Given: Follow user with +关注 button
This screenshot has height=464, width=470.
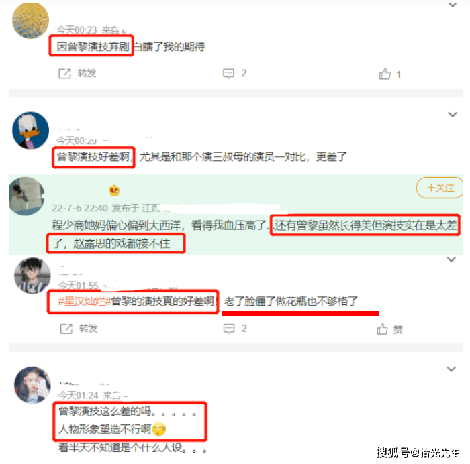Looking at the screenshot, I should pos(440,188).
